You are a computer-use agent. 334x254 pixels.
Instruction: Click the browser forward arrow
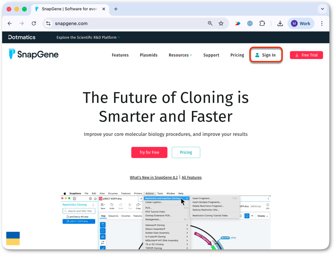pyautogui.click(x=22, y=24)
